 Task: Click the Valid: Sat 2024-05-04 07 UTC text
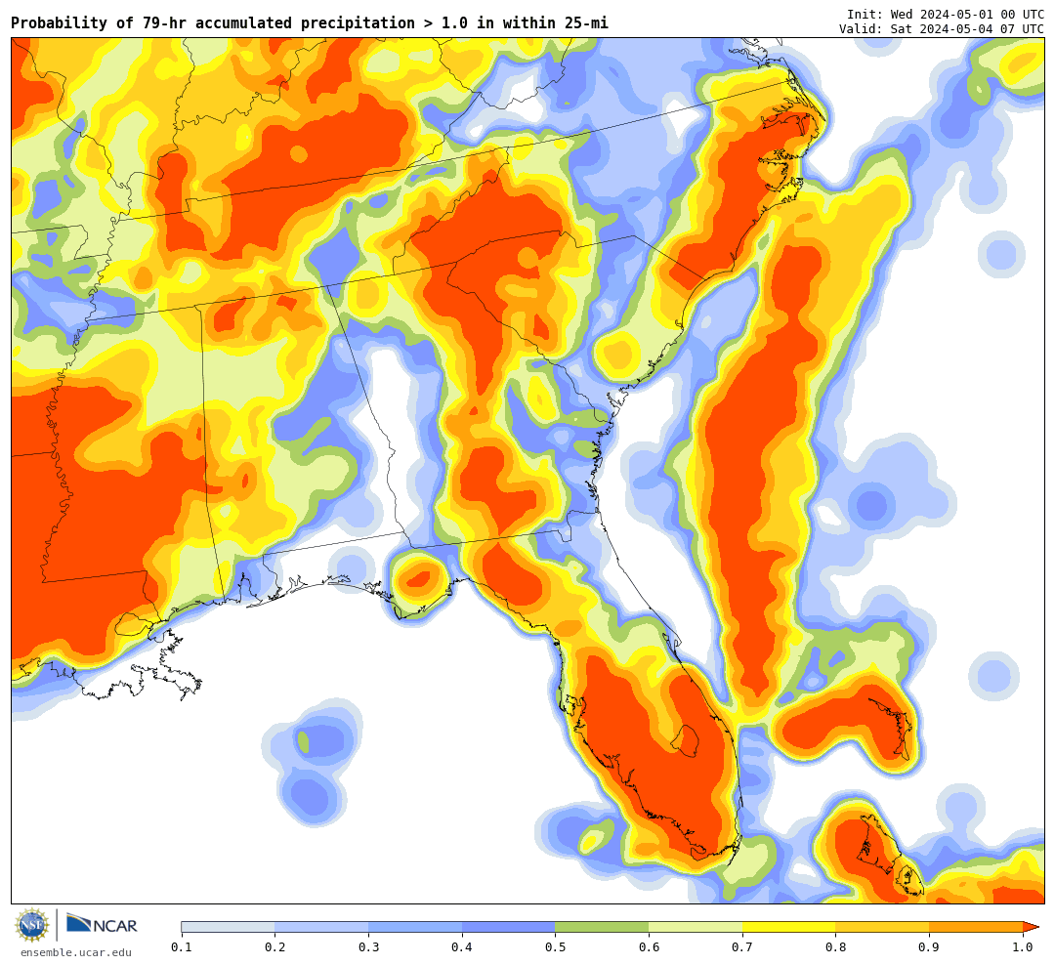tap(942, 29)
